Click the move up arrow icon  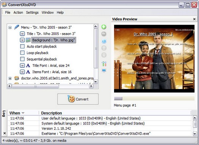(x=104, y=48)
